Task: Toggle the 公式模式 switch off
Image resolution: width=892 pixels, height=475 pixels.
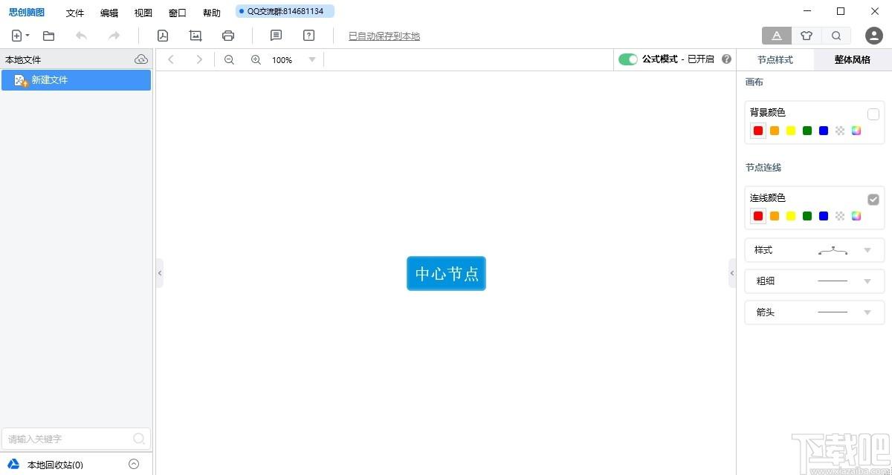Action: [628, 59]
